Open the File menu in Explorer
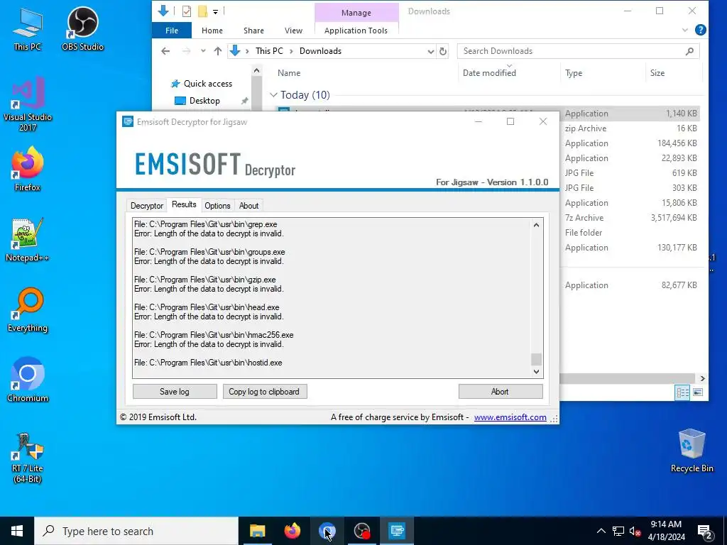 click(172, 30)
